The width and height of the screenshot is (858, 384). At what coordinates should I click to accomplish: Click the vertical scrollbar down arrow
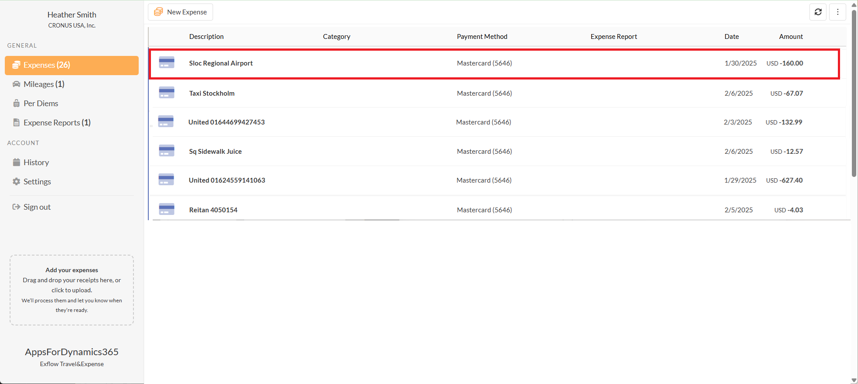854,380
